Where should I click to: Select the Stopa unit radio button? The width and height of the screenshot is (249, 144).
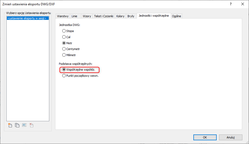click(x=64, y=31)
